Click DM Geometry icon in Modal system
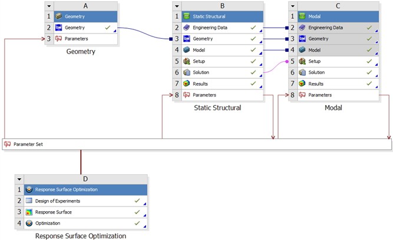The height and width of the screenshot is (240, 393). [302, 39]
